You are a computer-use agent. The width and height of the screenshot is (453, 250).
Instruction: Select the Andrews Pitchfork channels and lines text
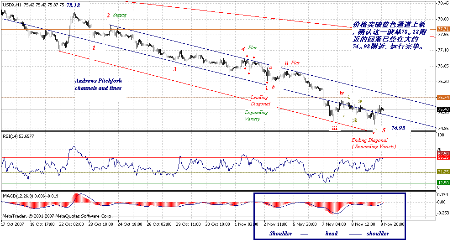pyautogui.click(x=98, y=84)
